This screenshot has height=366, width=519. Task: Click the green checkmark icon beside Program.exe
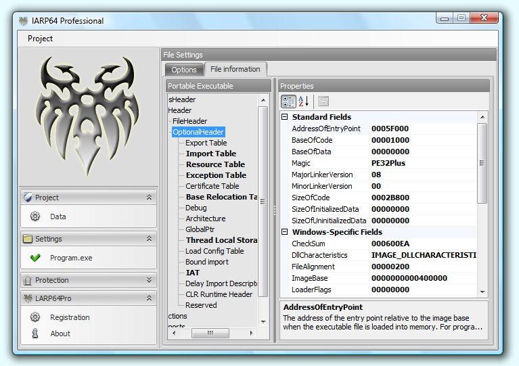(35, 258)
